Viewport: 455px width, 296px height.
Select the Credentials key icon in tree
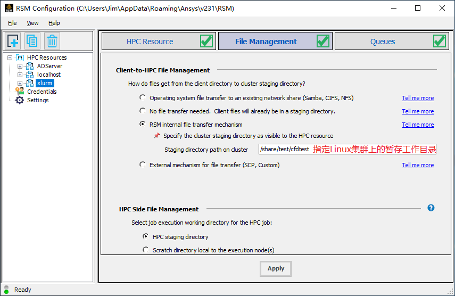pyautogui.click(x=20, y=92)
